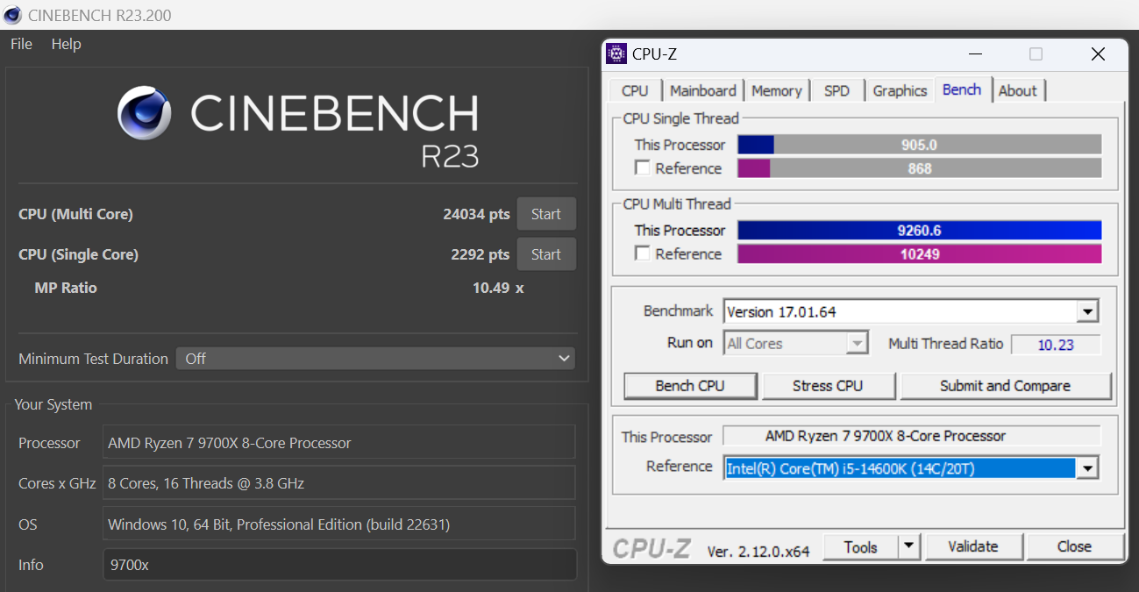
Task: Click the OS field showing Windows 10
Action: coord(339,524)
